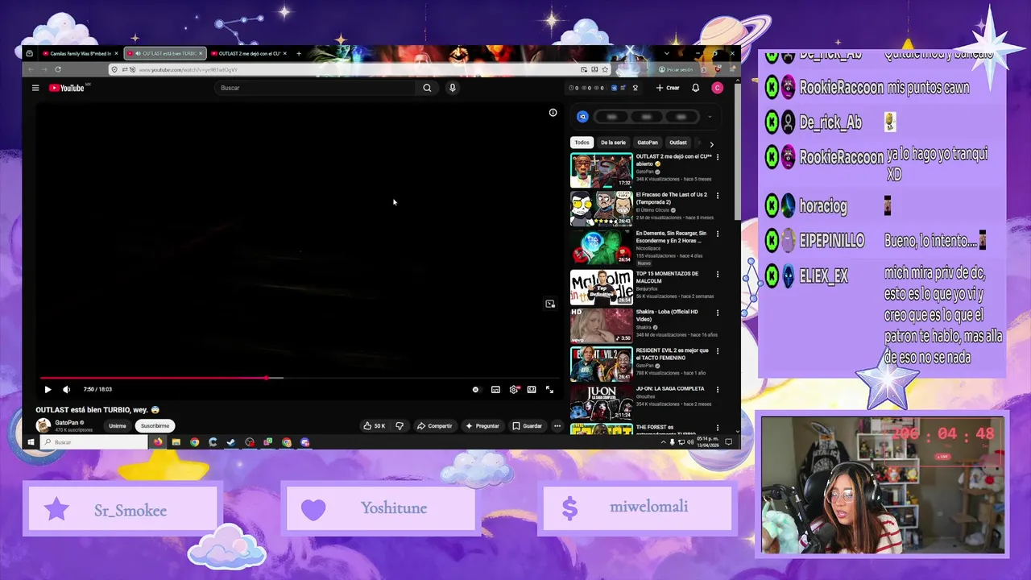Image resolution: width=1031 pixels, height=580 pixels.
Task: Click the Preguntar button
Action: coord(482,425)
